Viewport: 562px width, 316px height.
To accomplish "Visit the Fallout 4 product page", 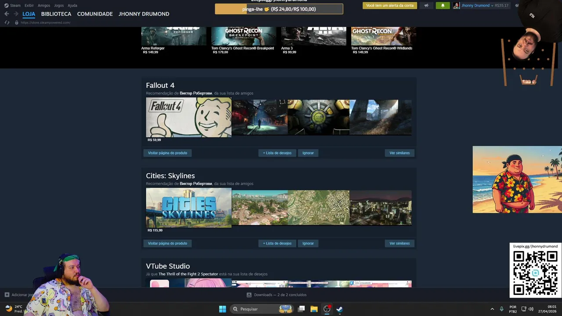I will click(x=168, y=153).
